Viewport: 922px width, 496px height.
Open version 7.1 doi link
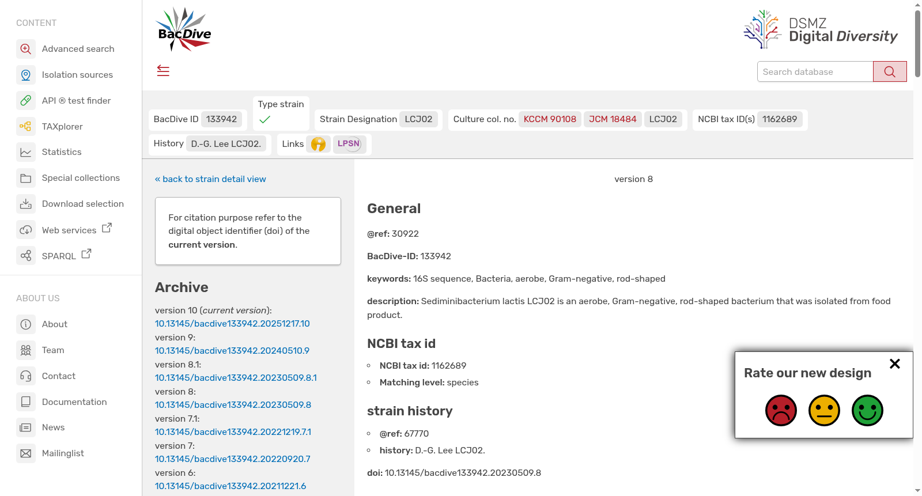[233, 432]
